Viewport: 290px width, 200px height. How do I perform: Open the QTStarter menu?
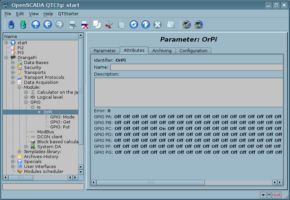tap(68, 14)
